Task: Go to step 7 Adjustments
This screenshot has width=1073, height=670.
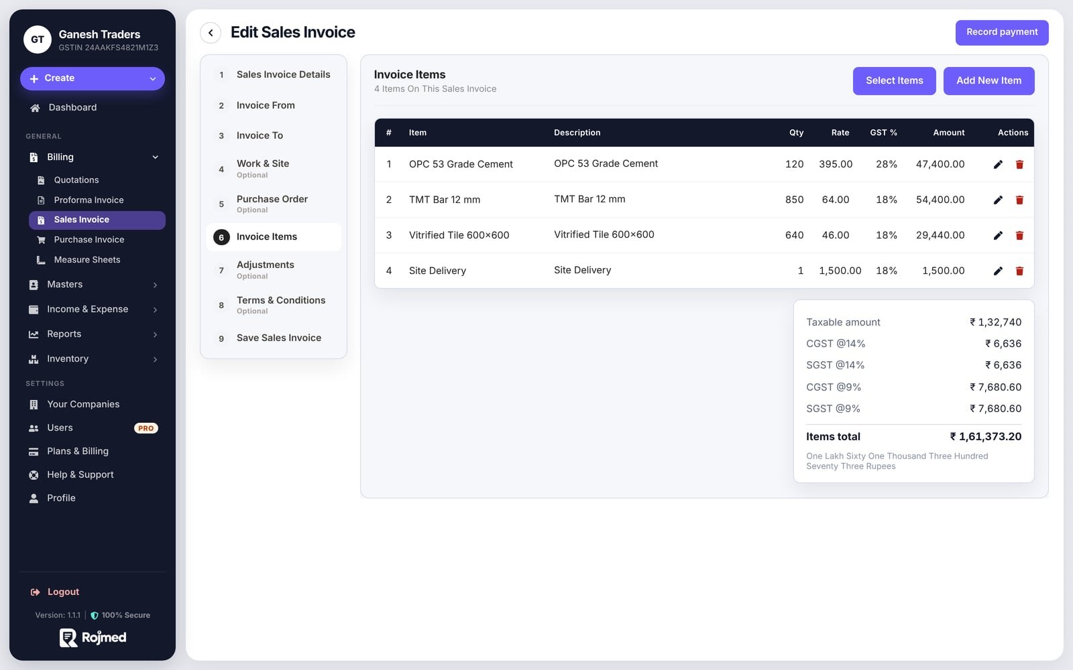Action: [274, 270]
